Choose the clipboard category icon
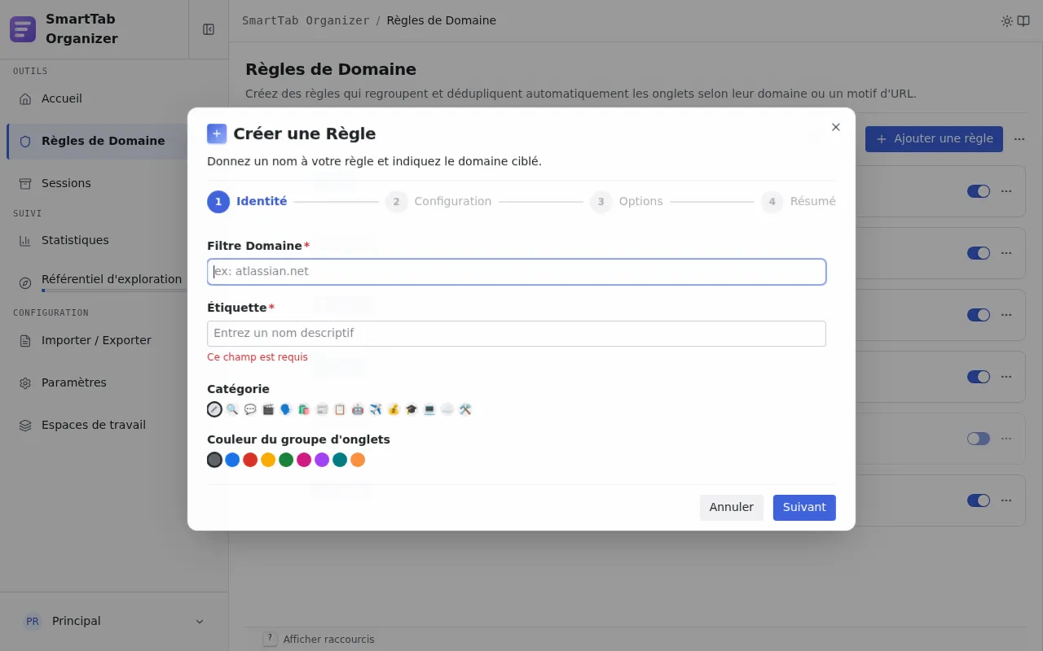 (340, 409)
